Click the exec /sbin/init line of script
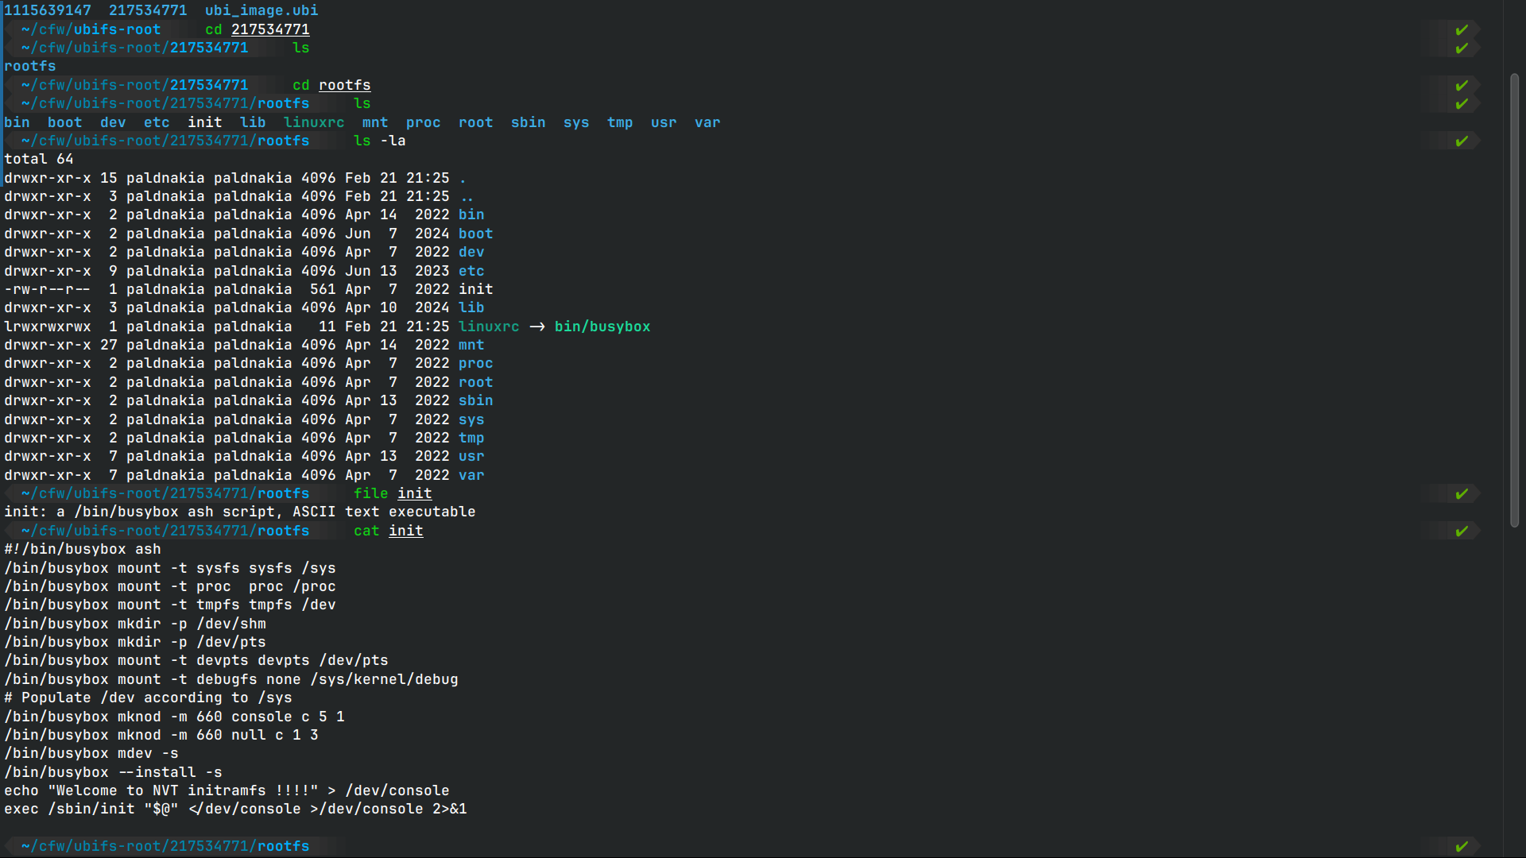 pos(235,809)
